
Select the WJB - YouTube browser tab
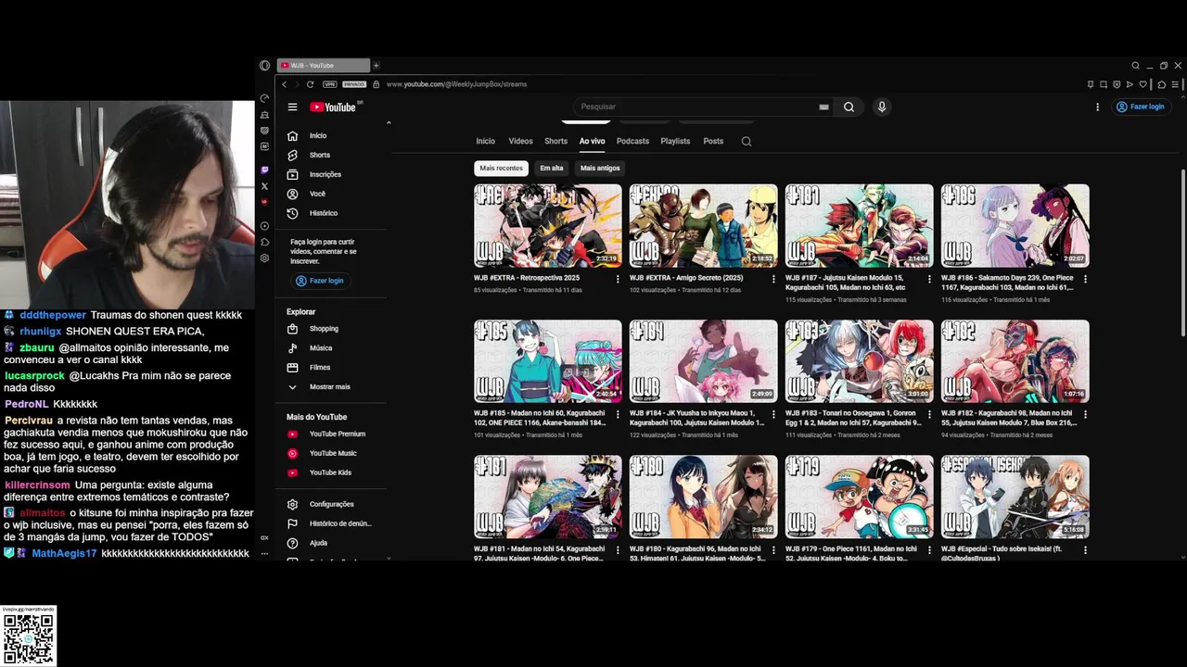pos(323,66)
